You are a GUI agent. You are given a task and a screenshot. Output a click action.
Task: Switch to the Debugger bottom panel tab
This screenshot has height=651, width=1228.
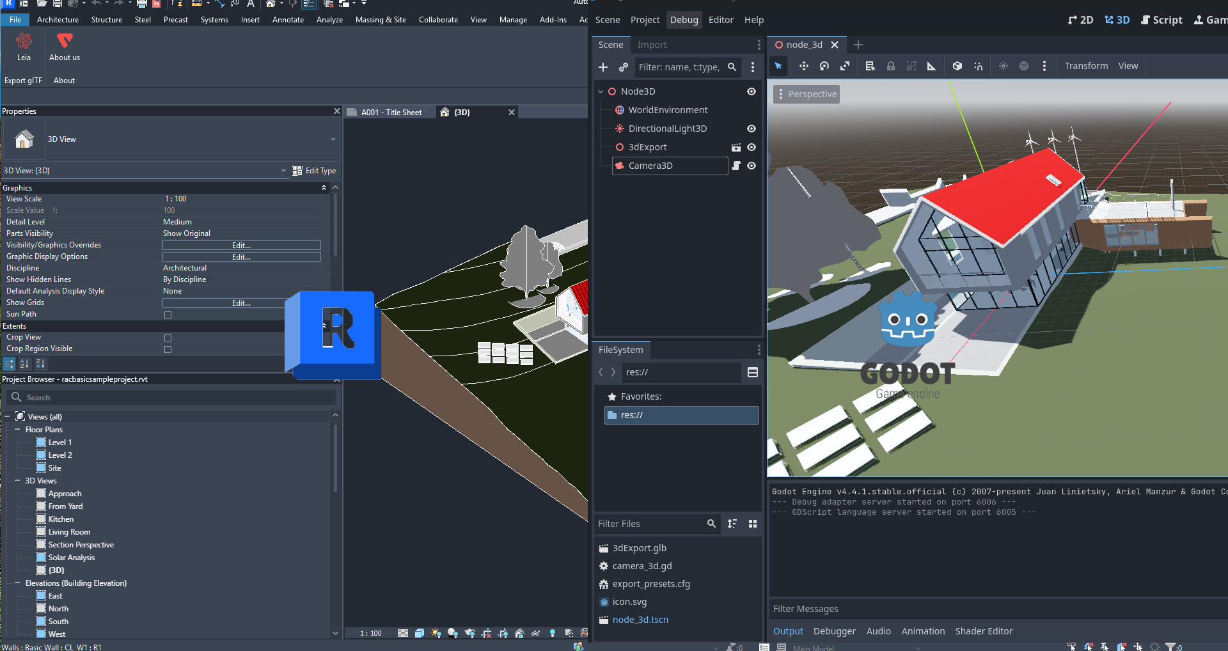tap(834, 631)
